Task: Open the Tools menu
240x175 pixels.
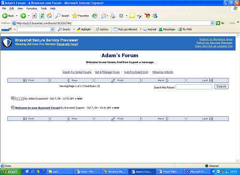Action: click(x=44, y=9)
